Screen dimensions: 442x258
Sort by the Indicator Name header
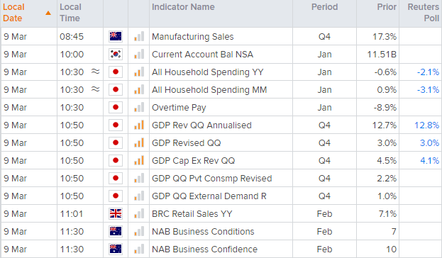coord(183,7)
